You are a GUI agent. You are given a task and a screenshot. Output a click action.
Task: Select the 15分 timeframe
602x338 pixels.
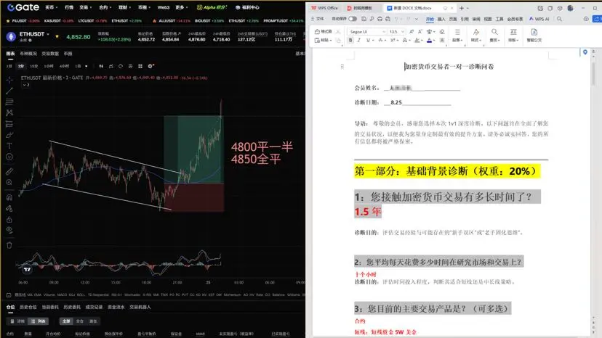click(33, 66)
